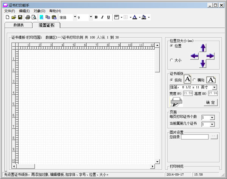This screenshot has height=179, width=227.
Task: Click the horizontal scrollbar thumb
Action: tap(26, 166)
